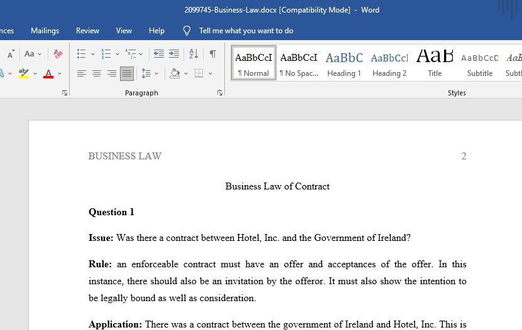Viewport: 522px width, 330px height.
Task: Click the BUSINESS LAW header text
Action: click(125, 156)
